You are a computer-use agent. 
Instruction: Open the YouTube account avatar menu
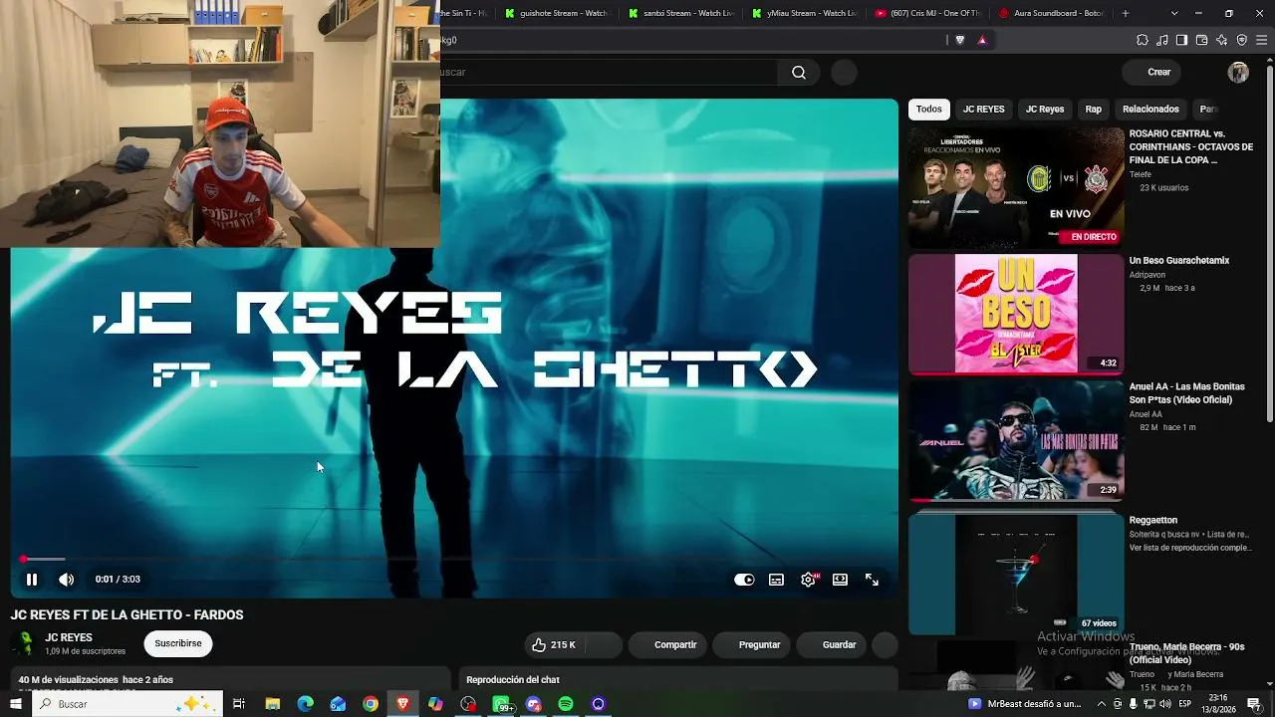pos(1238,72)
